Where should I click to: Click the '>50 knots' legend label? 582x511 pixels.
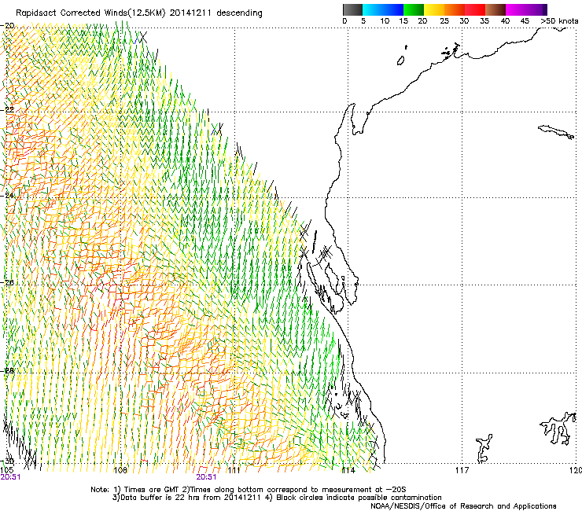click(560, 21)
